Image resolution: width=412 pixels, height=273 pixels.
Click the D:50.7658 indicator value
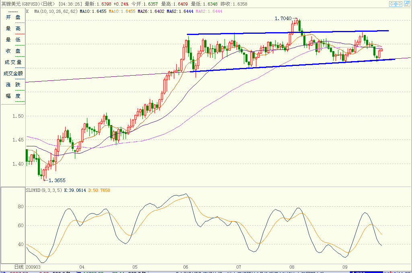click(99, 190)
